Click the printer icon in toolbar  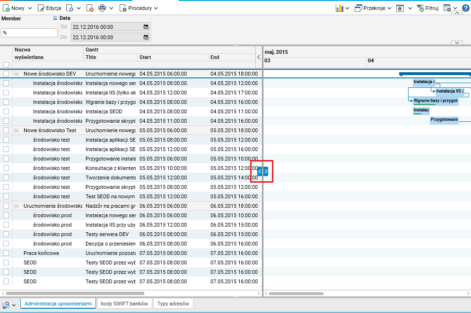(102, 8)
